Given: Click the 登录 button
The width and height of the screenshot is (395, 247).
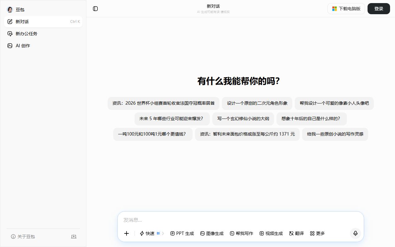Looking at the screenshot, I should (379, 9).
